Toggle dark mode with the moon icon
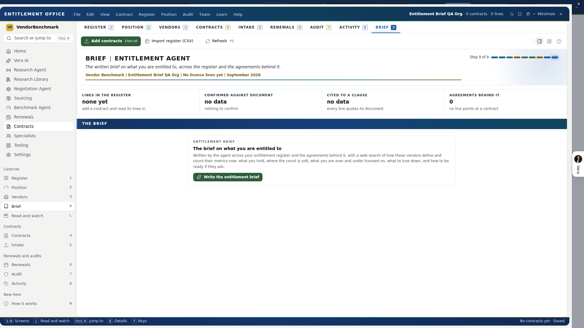Viewport: 584px width, 328px height. click(512, 14)
